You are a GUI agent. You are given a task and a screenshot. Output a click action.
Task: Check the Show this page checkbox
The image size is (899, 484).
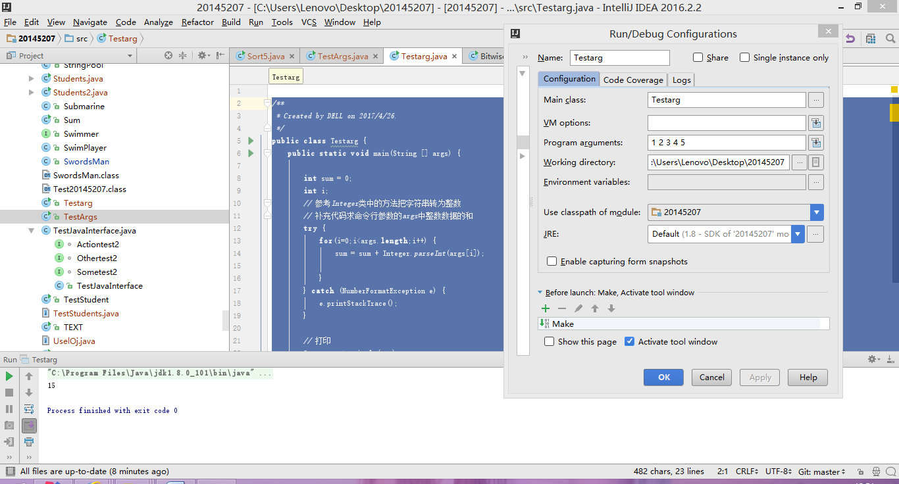pyautogui.click(x=550, y=341)
